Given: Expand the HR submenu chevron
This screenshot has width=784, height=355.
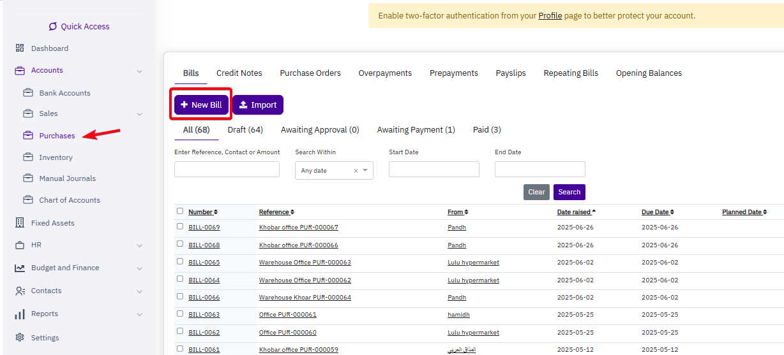Looking at the screenshot, I should (140, 245).
